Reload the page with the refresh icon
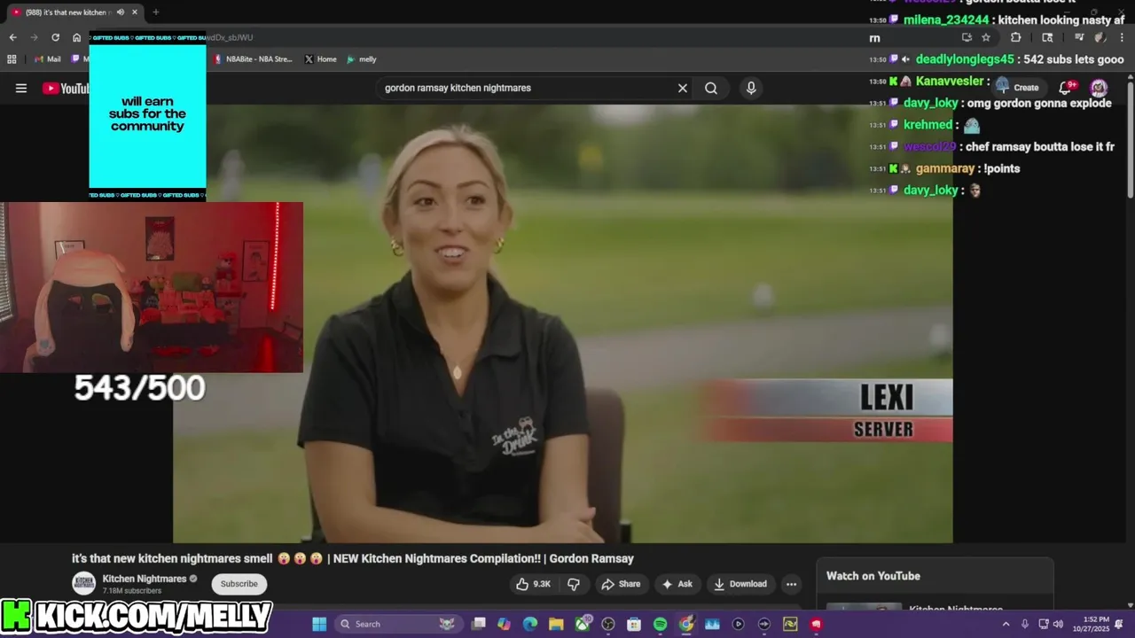 (x=55, y=37)
